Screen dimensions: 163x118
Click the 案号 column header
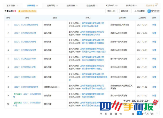tap(27, 18)
